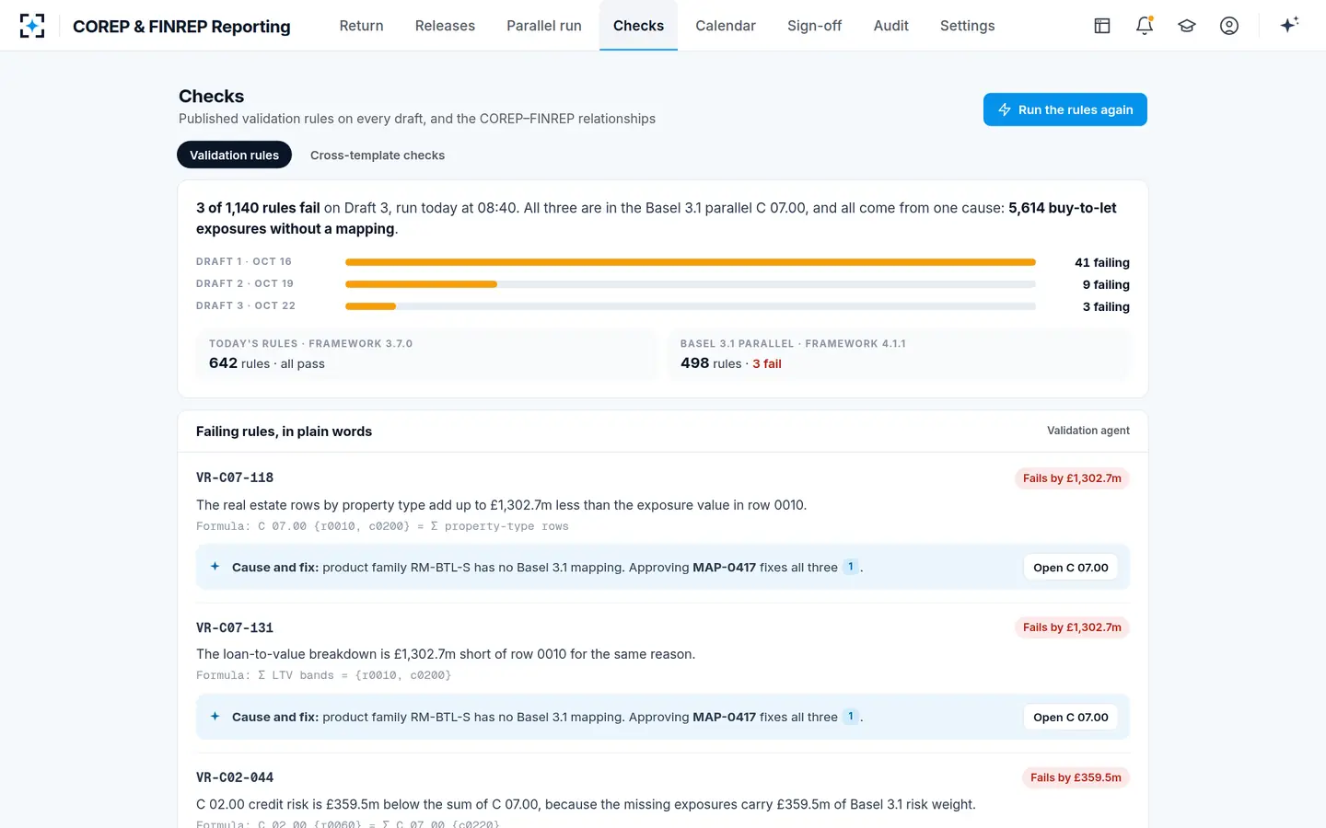
Task: Click Today's Rules Framework 3.7.0 card
Action: 426,354
